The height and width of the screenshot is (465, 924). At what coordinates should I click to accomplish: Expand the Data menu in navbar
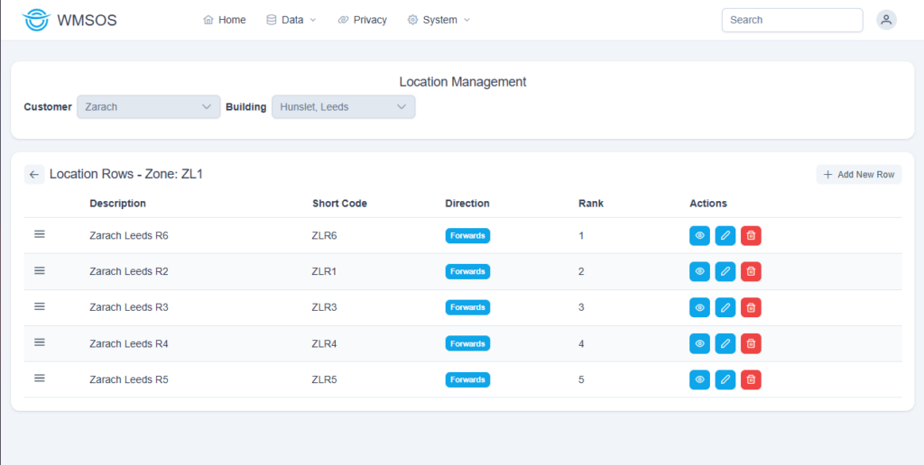click(291, 20)
